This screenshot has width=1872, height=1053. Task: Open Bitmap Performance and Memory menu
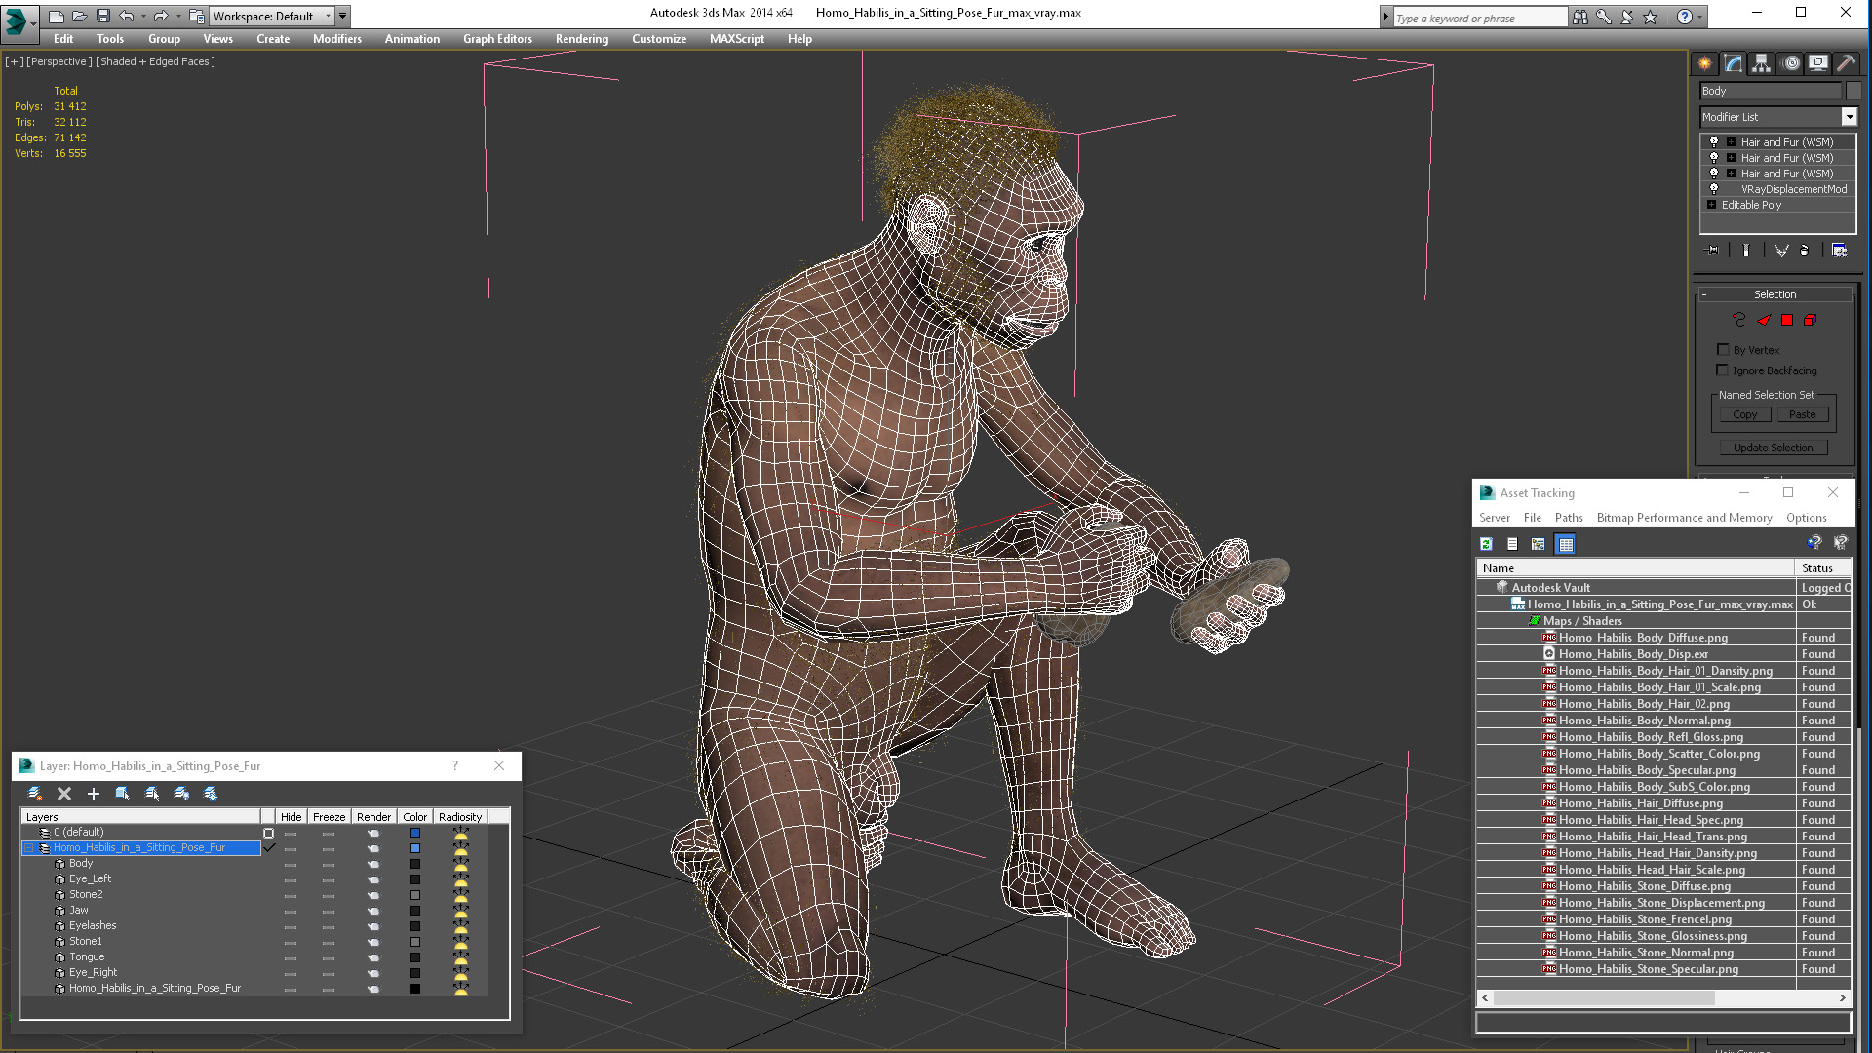pyautogui.click(x=1684, y=518)
